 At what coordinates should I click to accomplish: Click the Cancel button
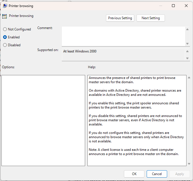tap(157, 174)
